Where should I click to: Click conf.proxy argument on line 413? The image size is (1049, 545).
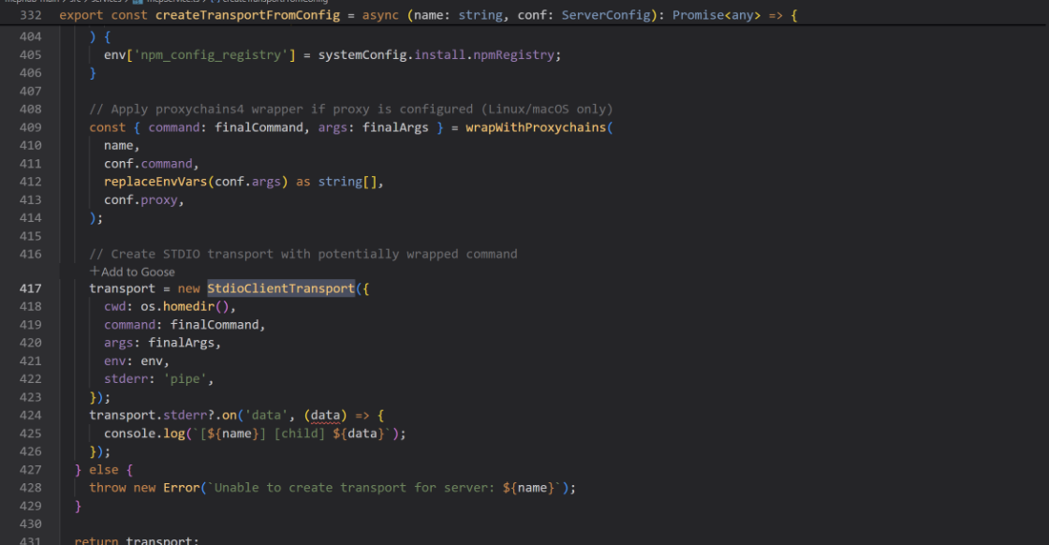tap(140, 199)
